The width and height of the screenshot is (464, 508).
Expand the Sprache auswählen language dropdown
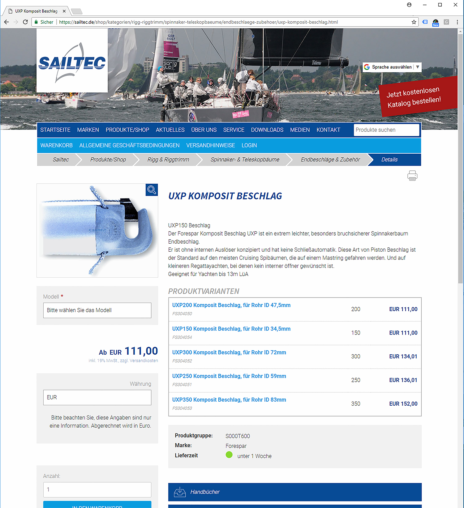[392, 67]
